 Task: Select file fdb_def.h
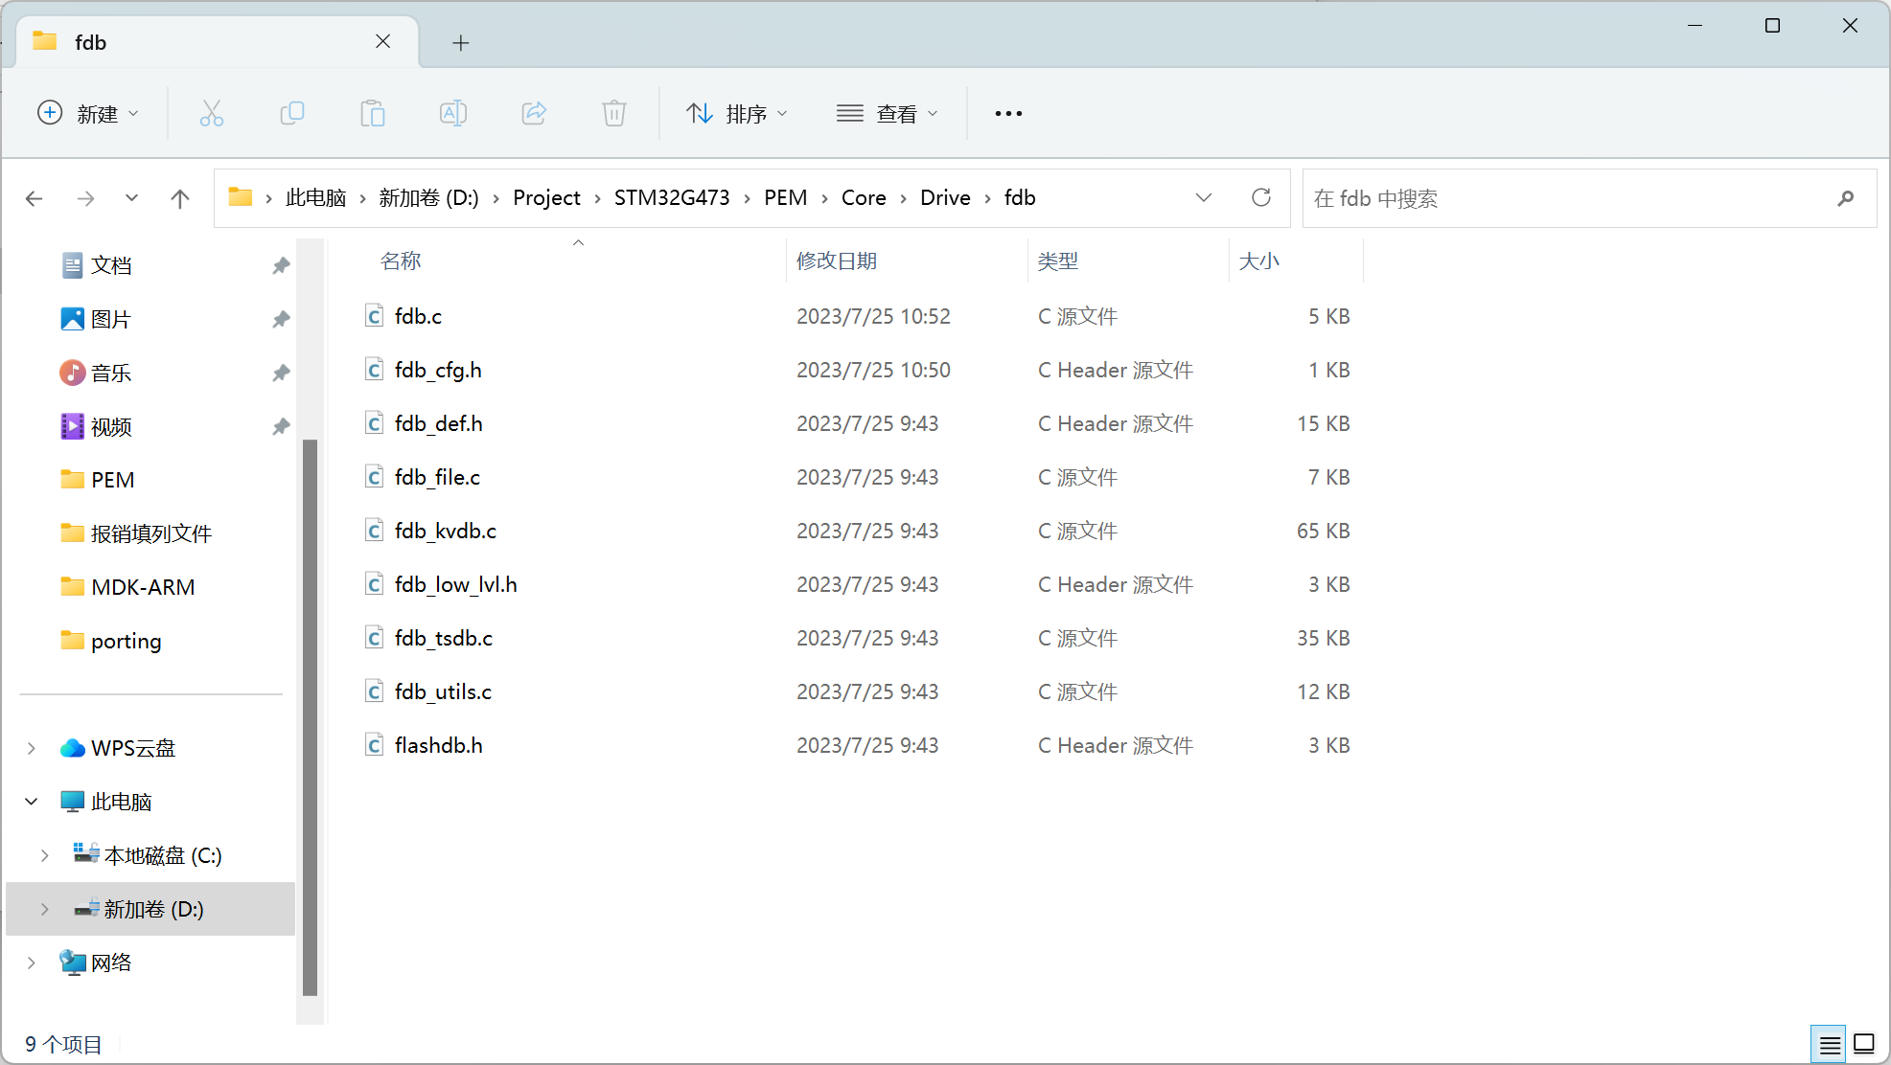pos(438,423)
